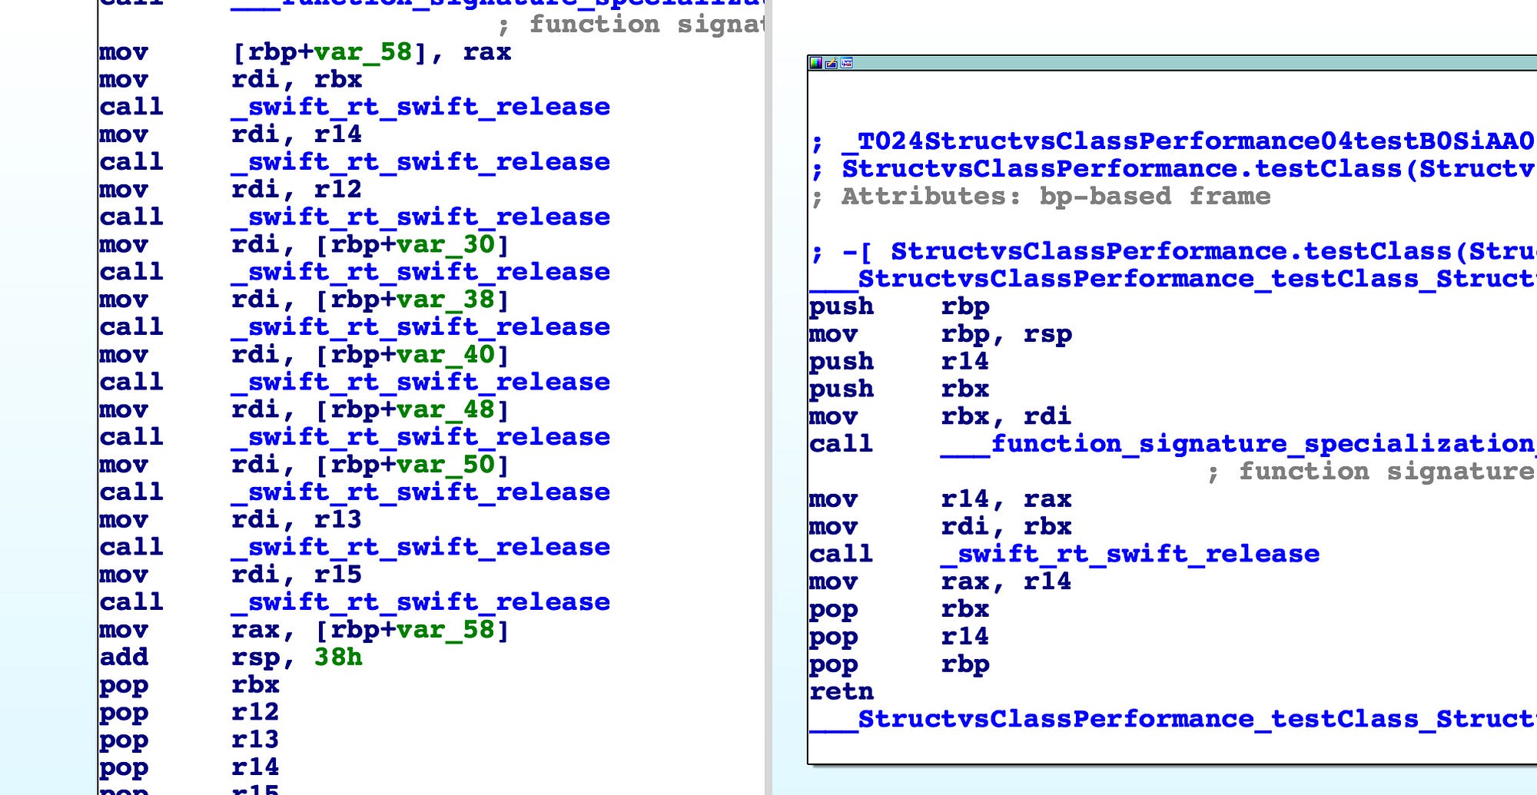Select the 'mov rbp, rsp' instruction
Screen dimensions: 1537x795
pyautogui.click(x=941, y=335)
